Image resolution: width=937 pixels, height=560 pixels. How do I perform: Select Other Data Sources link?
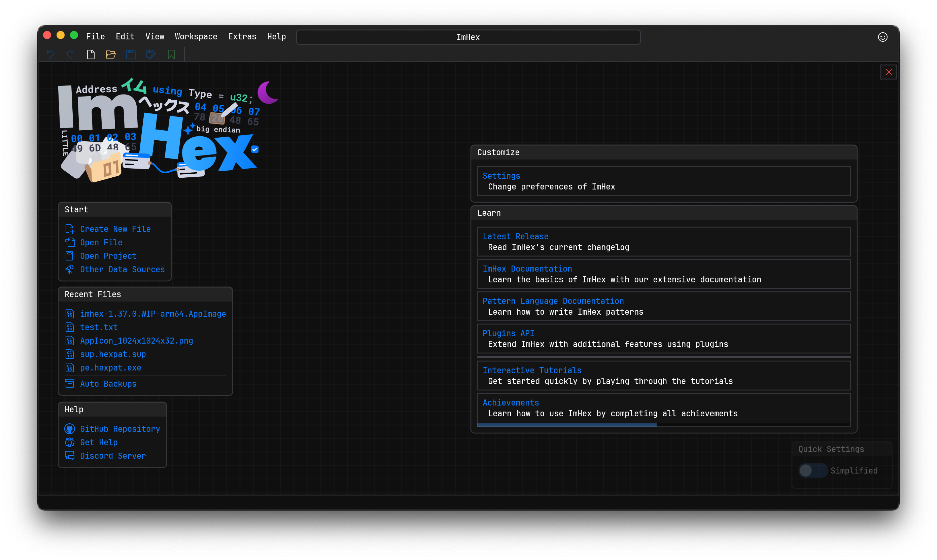coord(122,270)
